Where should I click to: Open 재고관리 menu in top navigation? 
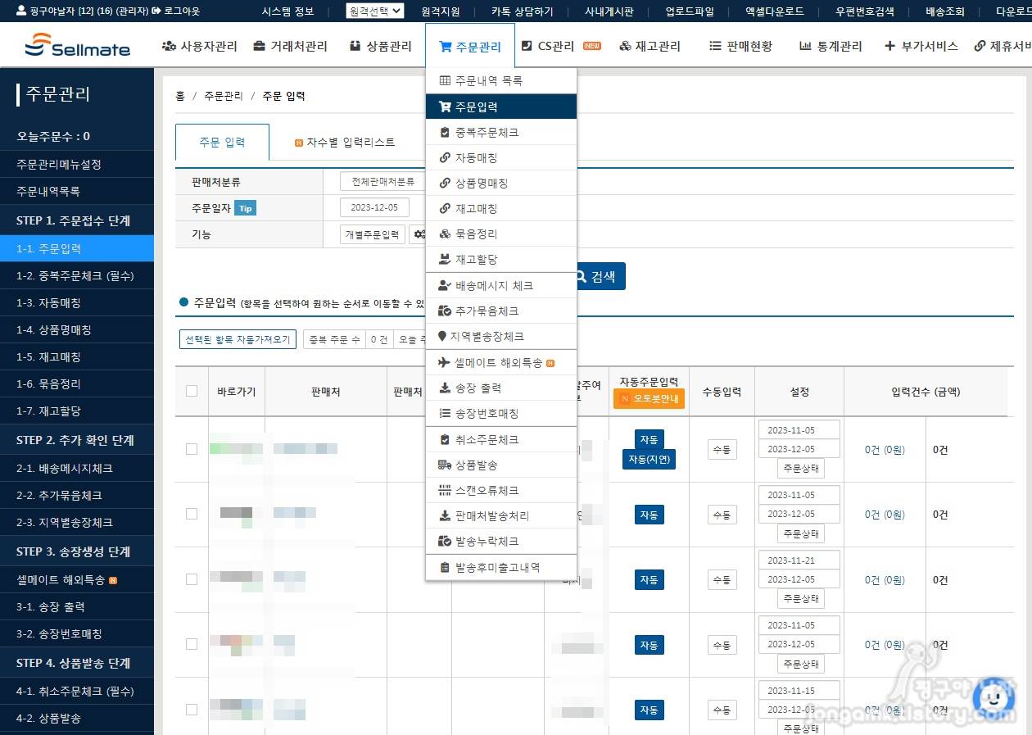click(650, 46)
